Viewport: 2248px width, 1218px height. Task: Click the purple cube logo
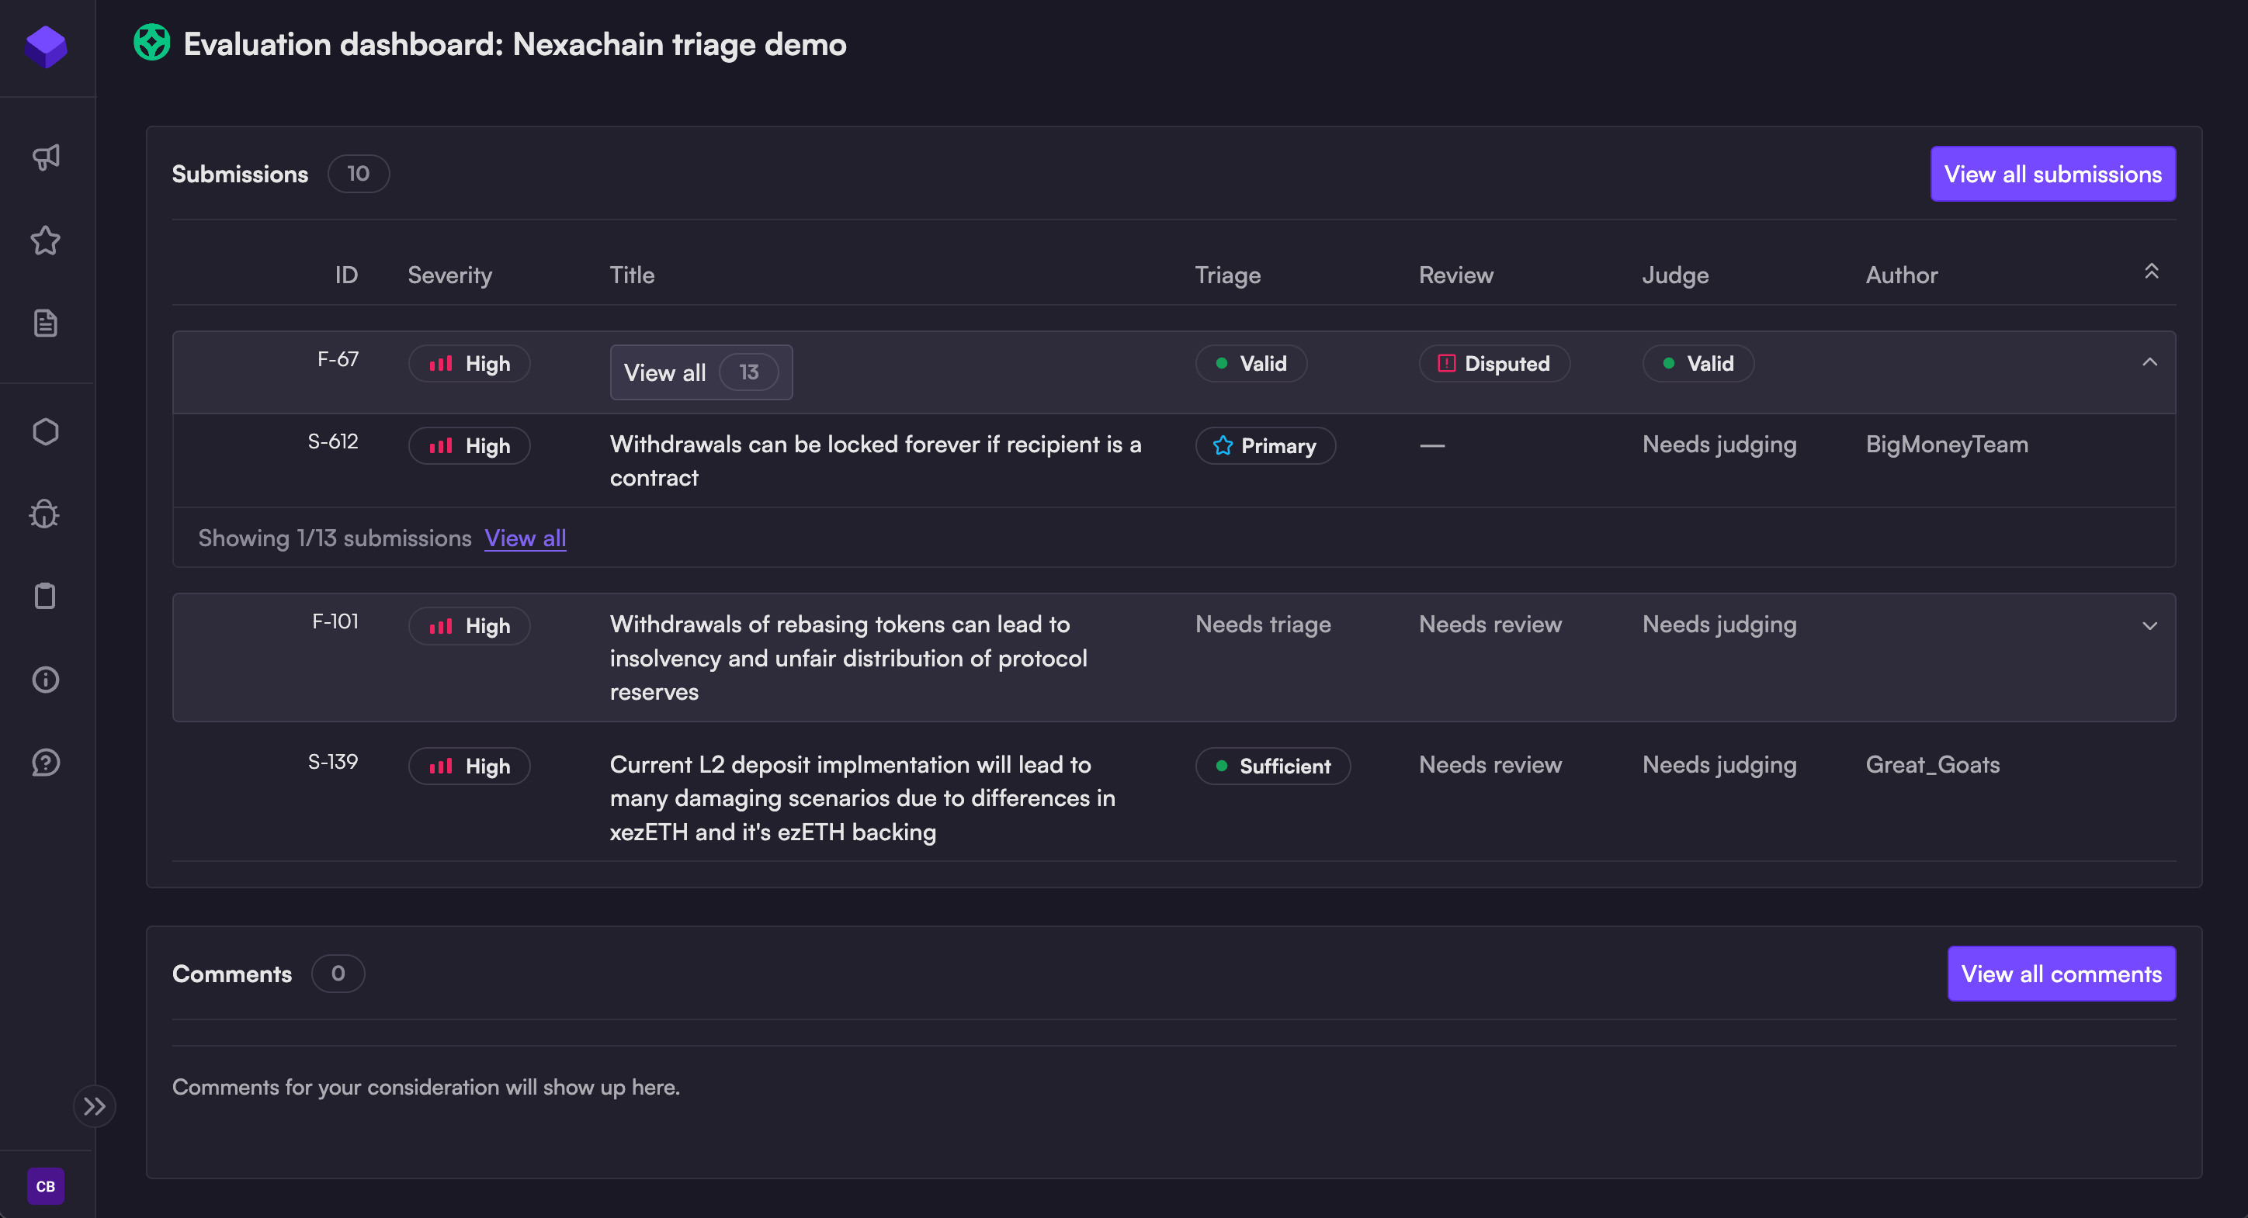tap(45, 47)
